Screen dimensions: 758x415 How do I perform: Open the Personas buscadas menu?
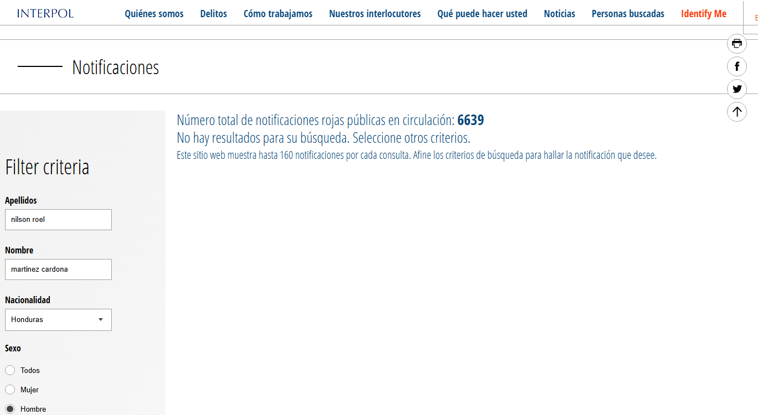point(628,14)
